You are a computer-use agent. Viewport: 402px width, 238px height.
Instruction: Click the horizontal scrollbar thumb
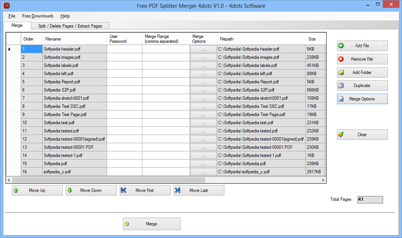[x=108, y=180]
